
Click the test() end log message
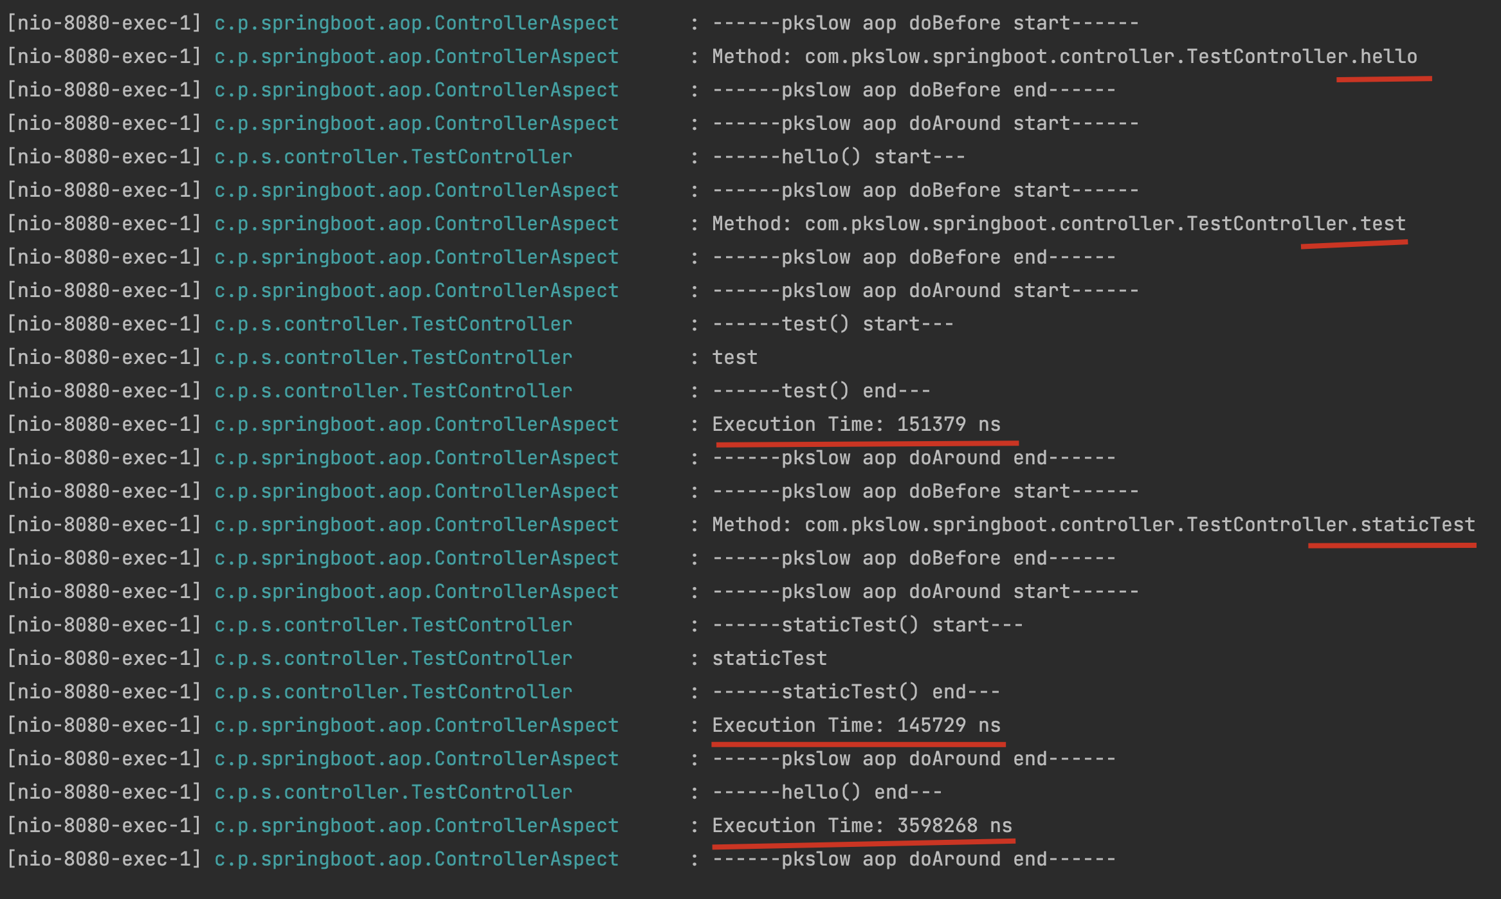pos(821,391)
